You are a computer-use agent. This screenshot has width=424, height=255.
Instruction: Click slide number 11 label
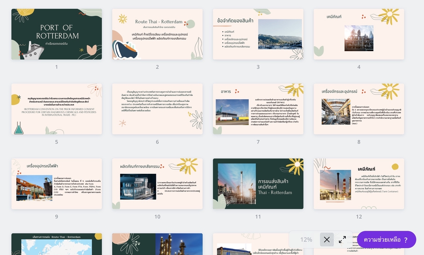[x=258, y=217]
